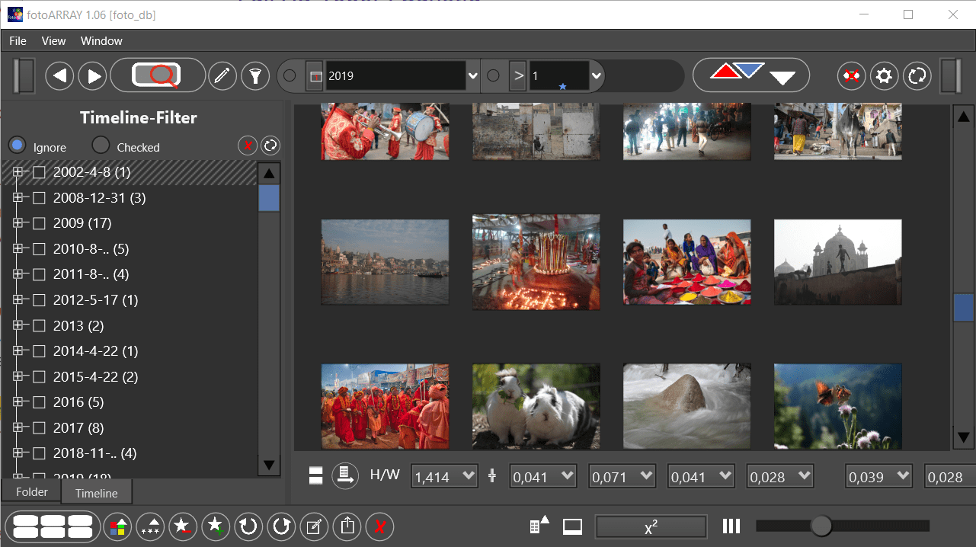Click the export share icon
This screenshot has height=547, width=976.
[x=347, y=526]
